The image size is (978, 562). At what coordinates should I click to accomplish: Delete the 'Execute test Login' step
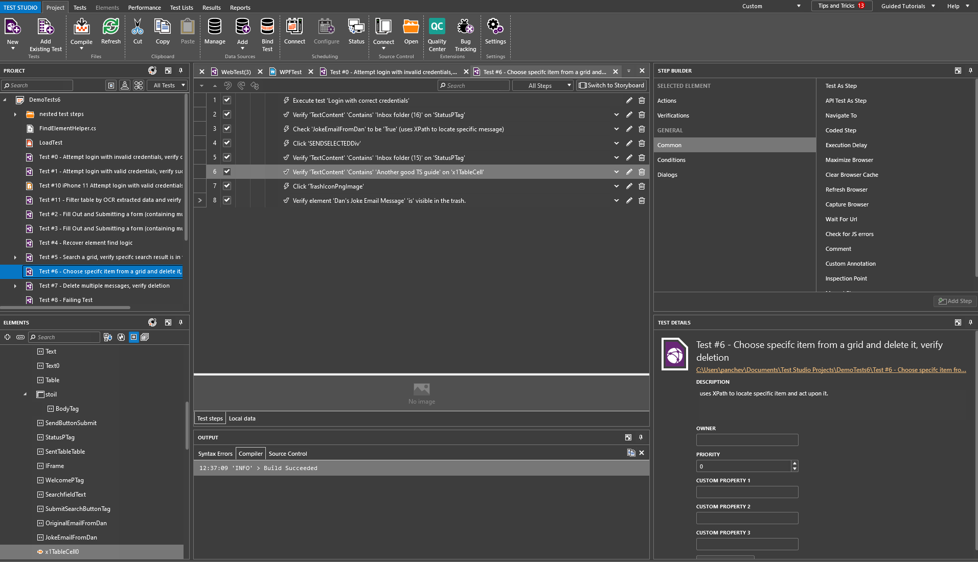642,100
